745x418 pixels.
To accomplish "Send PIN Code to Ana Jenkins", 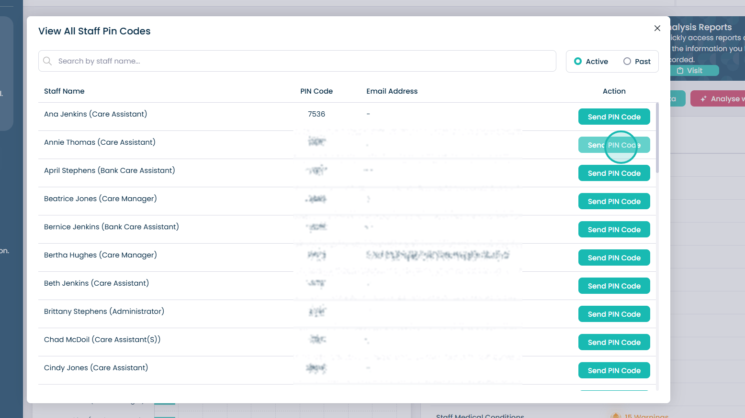I will pyautogui.click(x=614, y=117).
